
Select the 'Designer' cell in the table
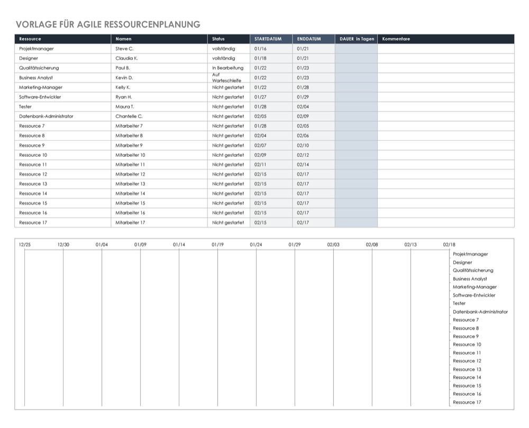click(x=63, y=58)
